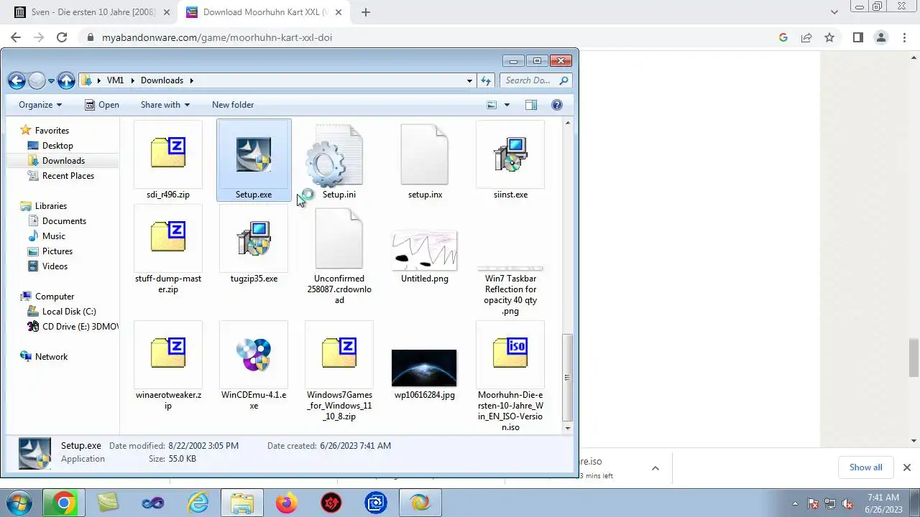
Task: Expand the download item options chevron
Action: click(x=655, y=468)
